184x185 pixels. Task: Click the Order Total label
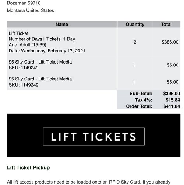(x=139, y=106)
